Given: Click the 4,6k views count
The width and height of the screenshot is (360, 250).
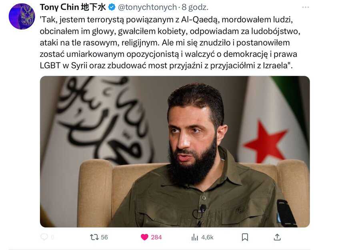Looking at the screenshot, I should click(207, 237).
